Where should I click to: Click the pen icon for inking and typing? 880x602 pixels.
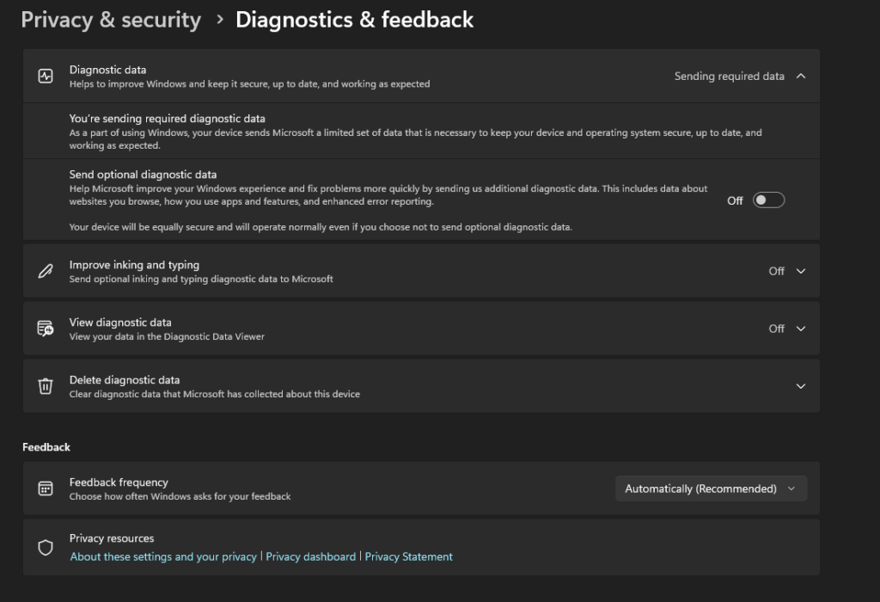[46, 271]
